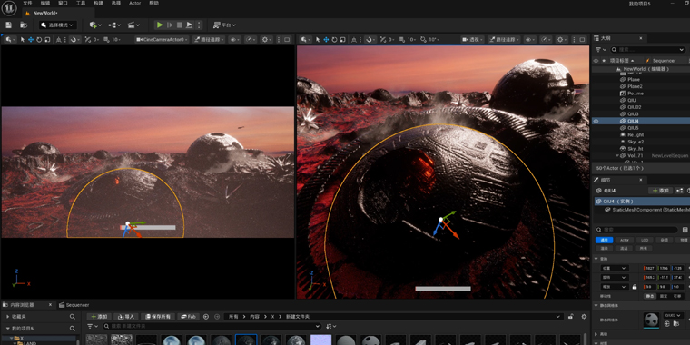Open the selection mode dropdown
690x345 pixels.
57,25
